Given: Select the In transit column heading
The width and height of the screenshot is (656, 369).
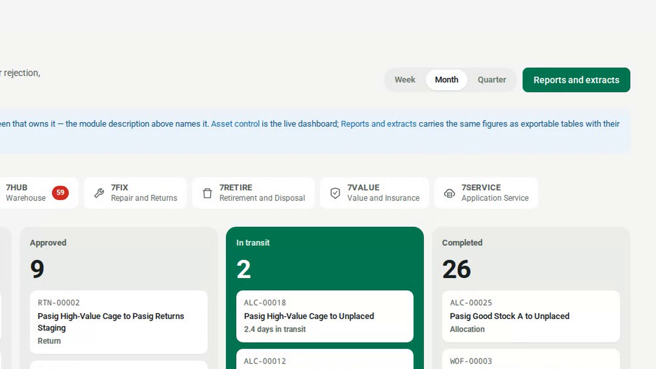Looking at the screenshot, I should [x=253, y=243].
